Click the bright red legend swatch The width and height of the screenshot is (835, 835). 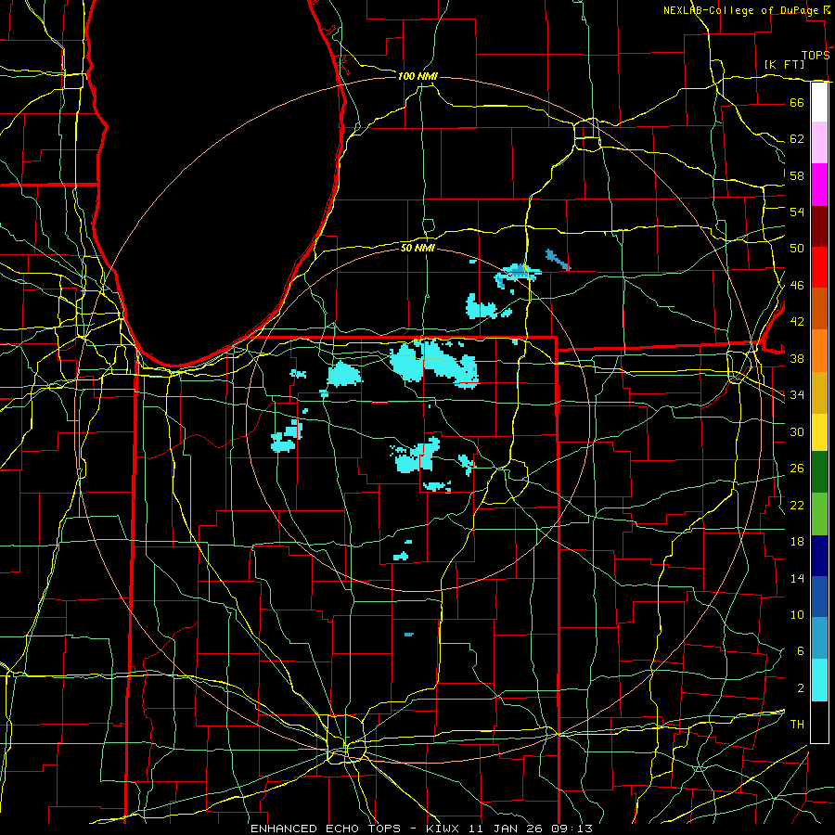[x=819, y=267]
